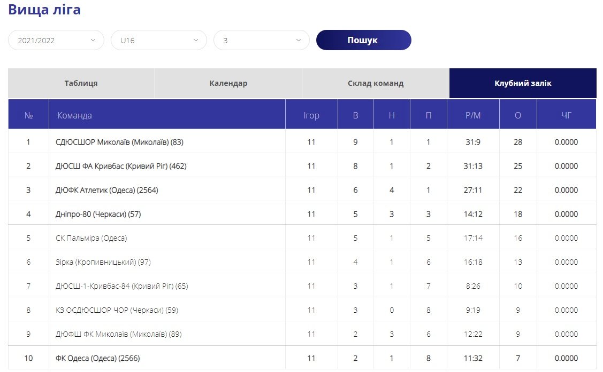Click the О points column header
Image resolution: width=603 pixels, height=372 pixels.
pyautogui.click(x=518, y=115)
